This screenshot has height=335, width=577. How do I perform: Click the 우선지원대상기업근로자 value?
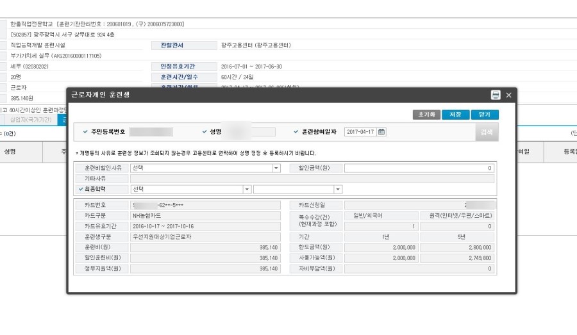(205, 237)
